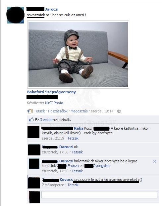
Task: Click the shared link icon beside Tetszik
Action: click(30, 111)
